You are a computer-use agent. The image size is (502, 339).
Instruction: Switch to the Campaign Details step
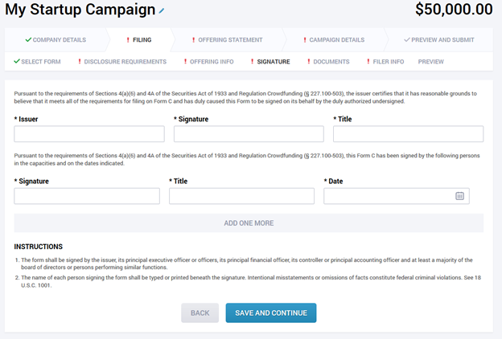click(334, 40)
